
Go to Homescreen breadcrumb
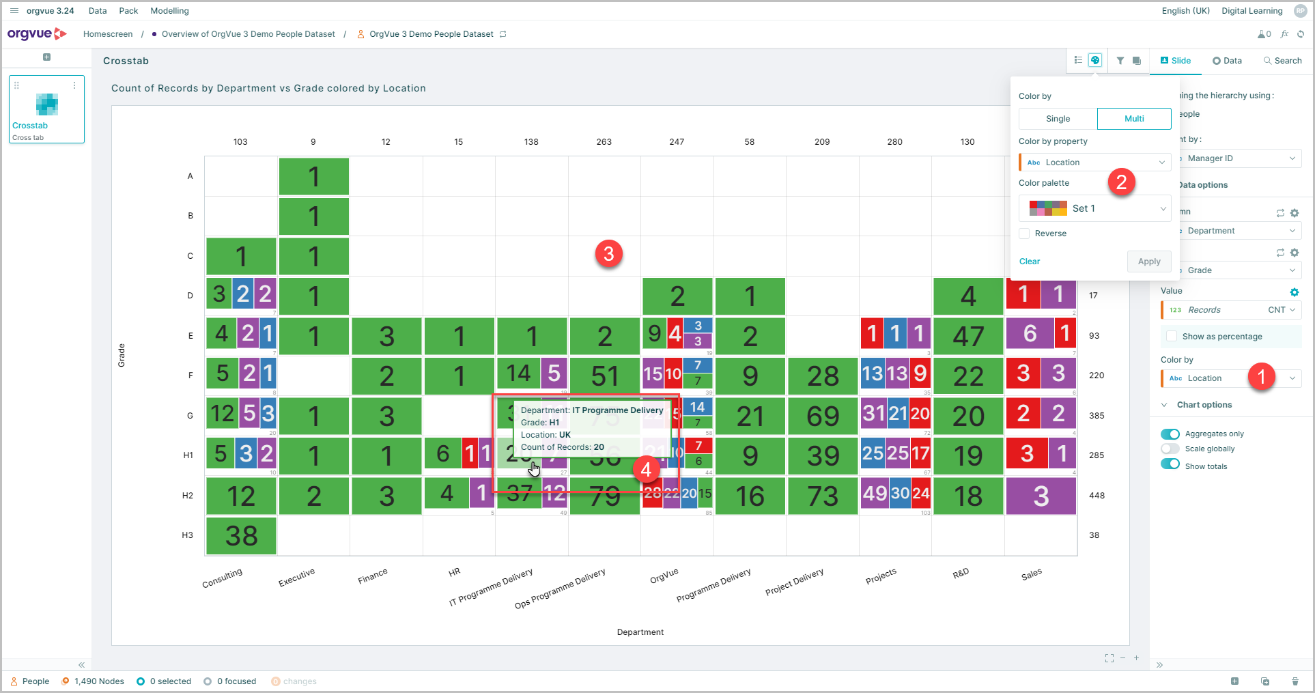[108, 34]
